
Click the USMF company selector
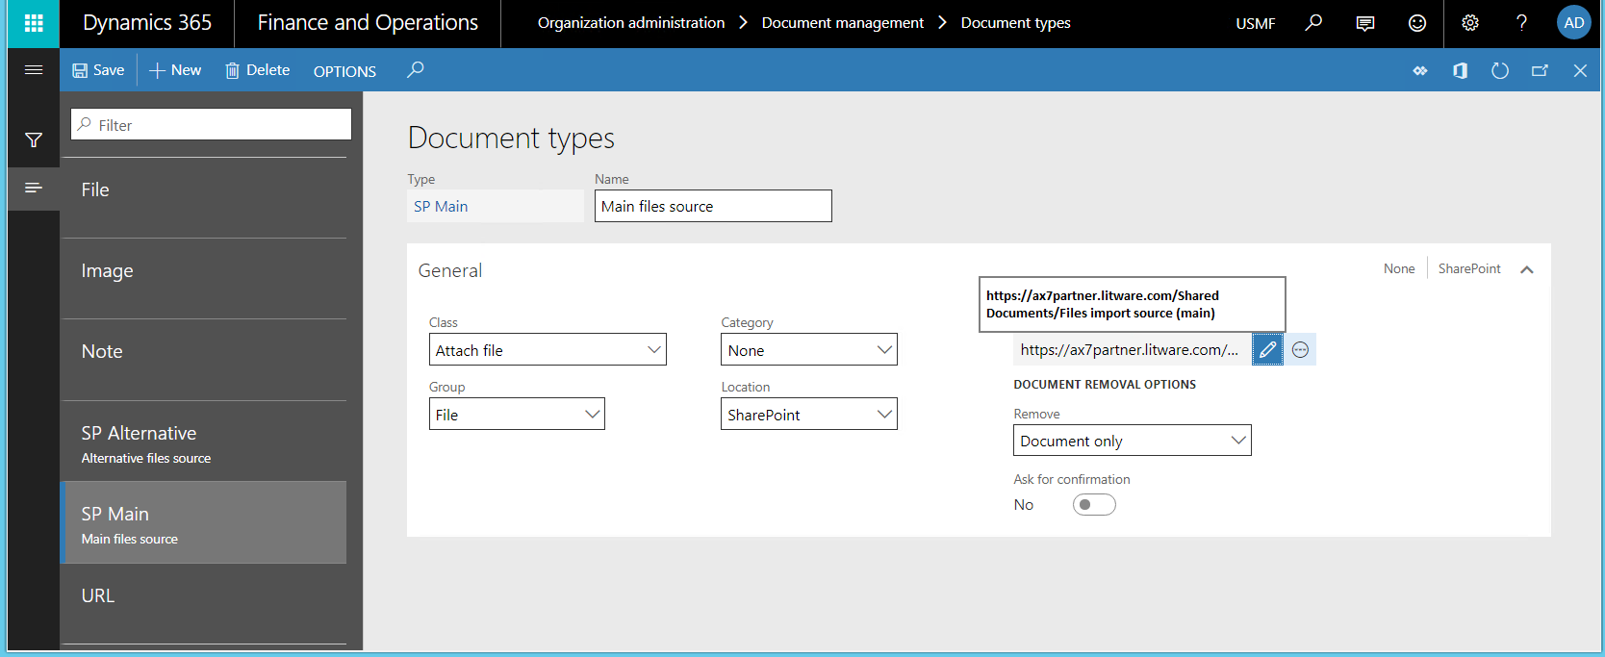click(1256, 23)
